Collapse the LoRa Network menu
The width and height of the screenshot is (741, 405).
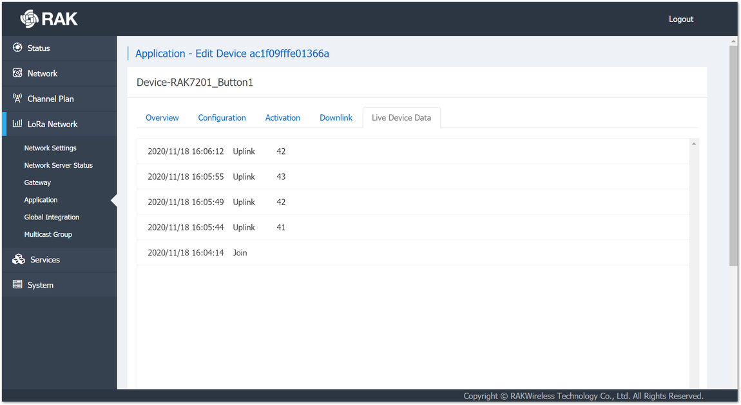pos(59,124)
